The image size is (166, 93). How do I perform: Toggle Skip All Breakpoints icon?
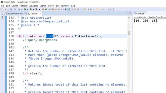(15, 9)
